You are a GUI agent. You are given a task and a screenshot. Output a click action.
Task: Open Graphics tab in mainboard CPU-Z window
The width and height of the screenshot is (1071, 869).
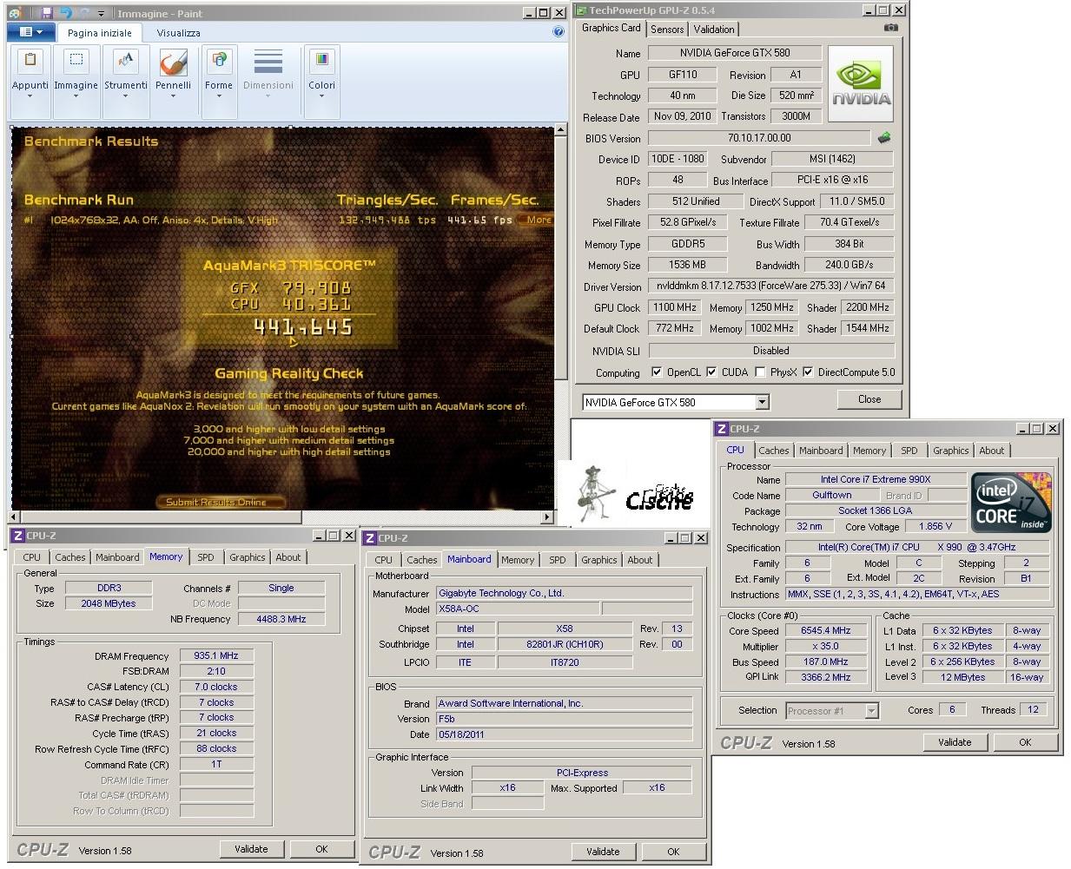pos(598,560)
